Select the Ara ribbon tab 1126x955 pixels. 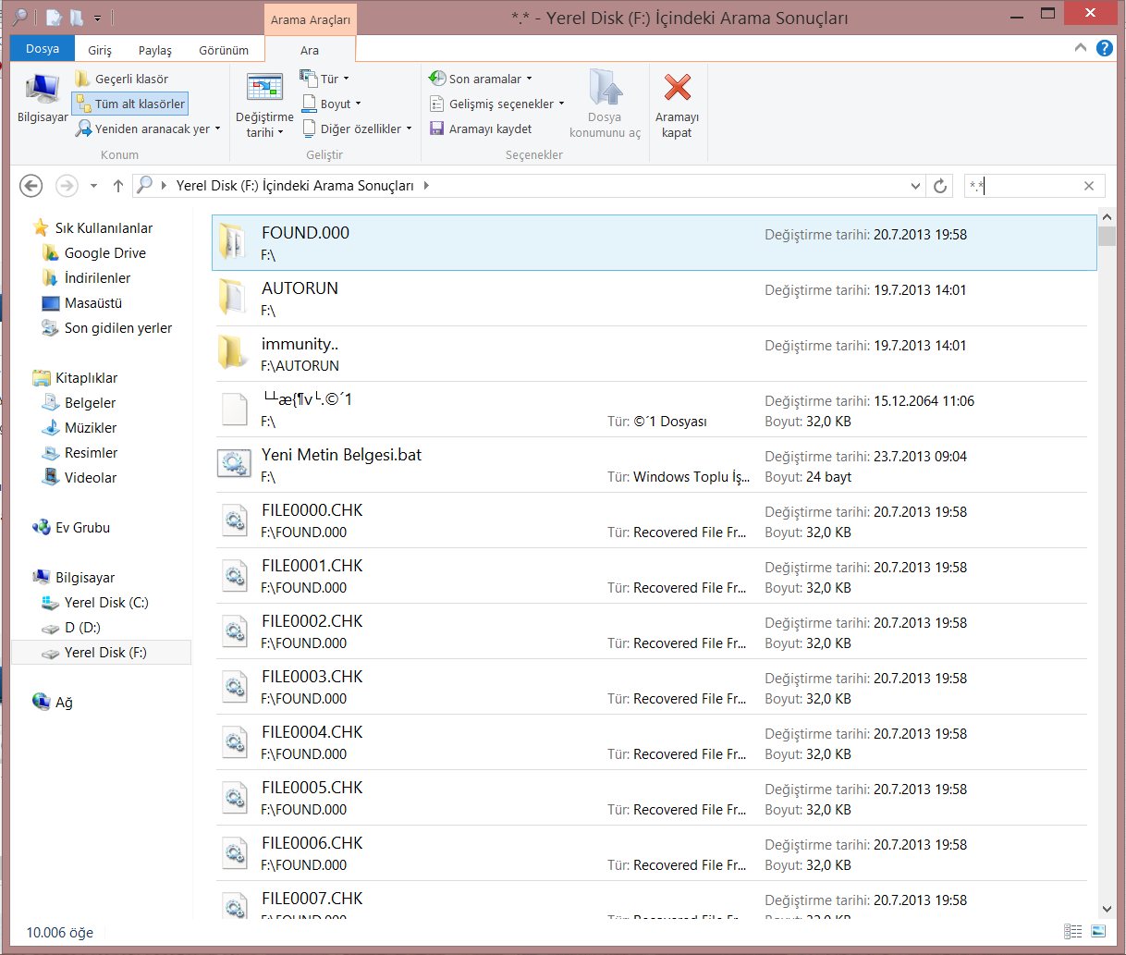[x=310, y=50]
